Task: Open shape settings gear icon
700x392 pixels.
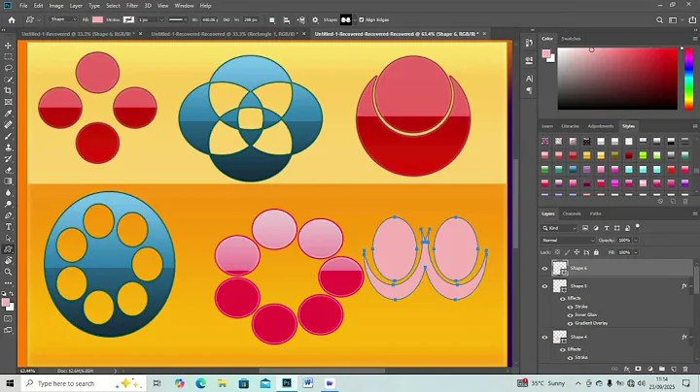Action: (x=315, y=20)
